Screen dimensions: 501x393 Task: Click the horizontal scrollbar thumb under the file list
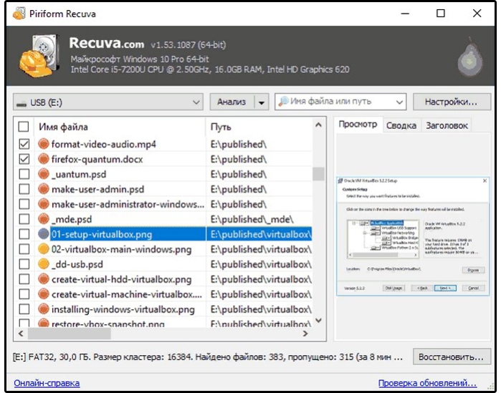[69, 334]
